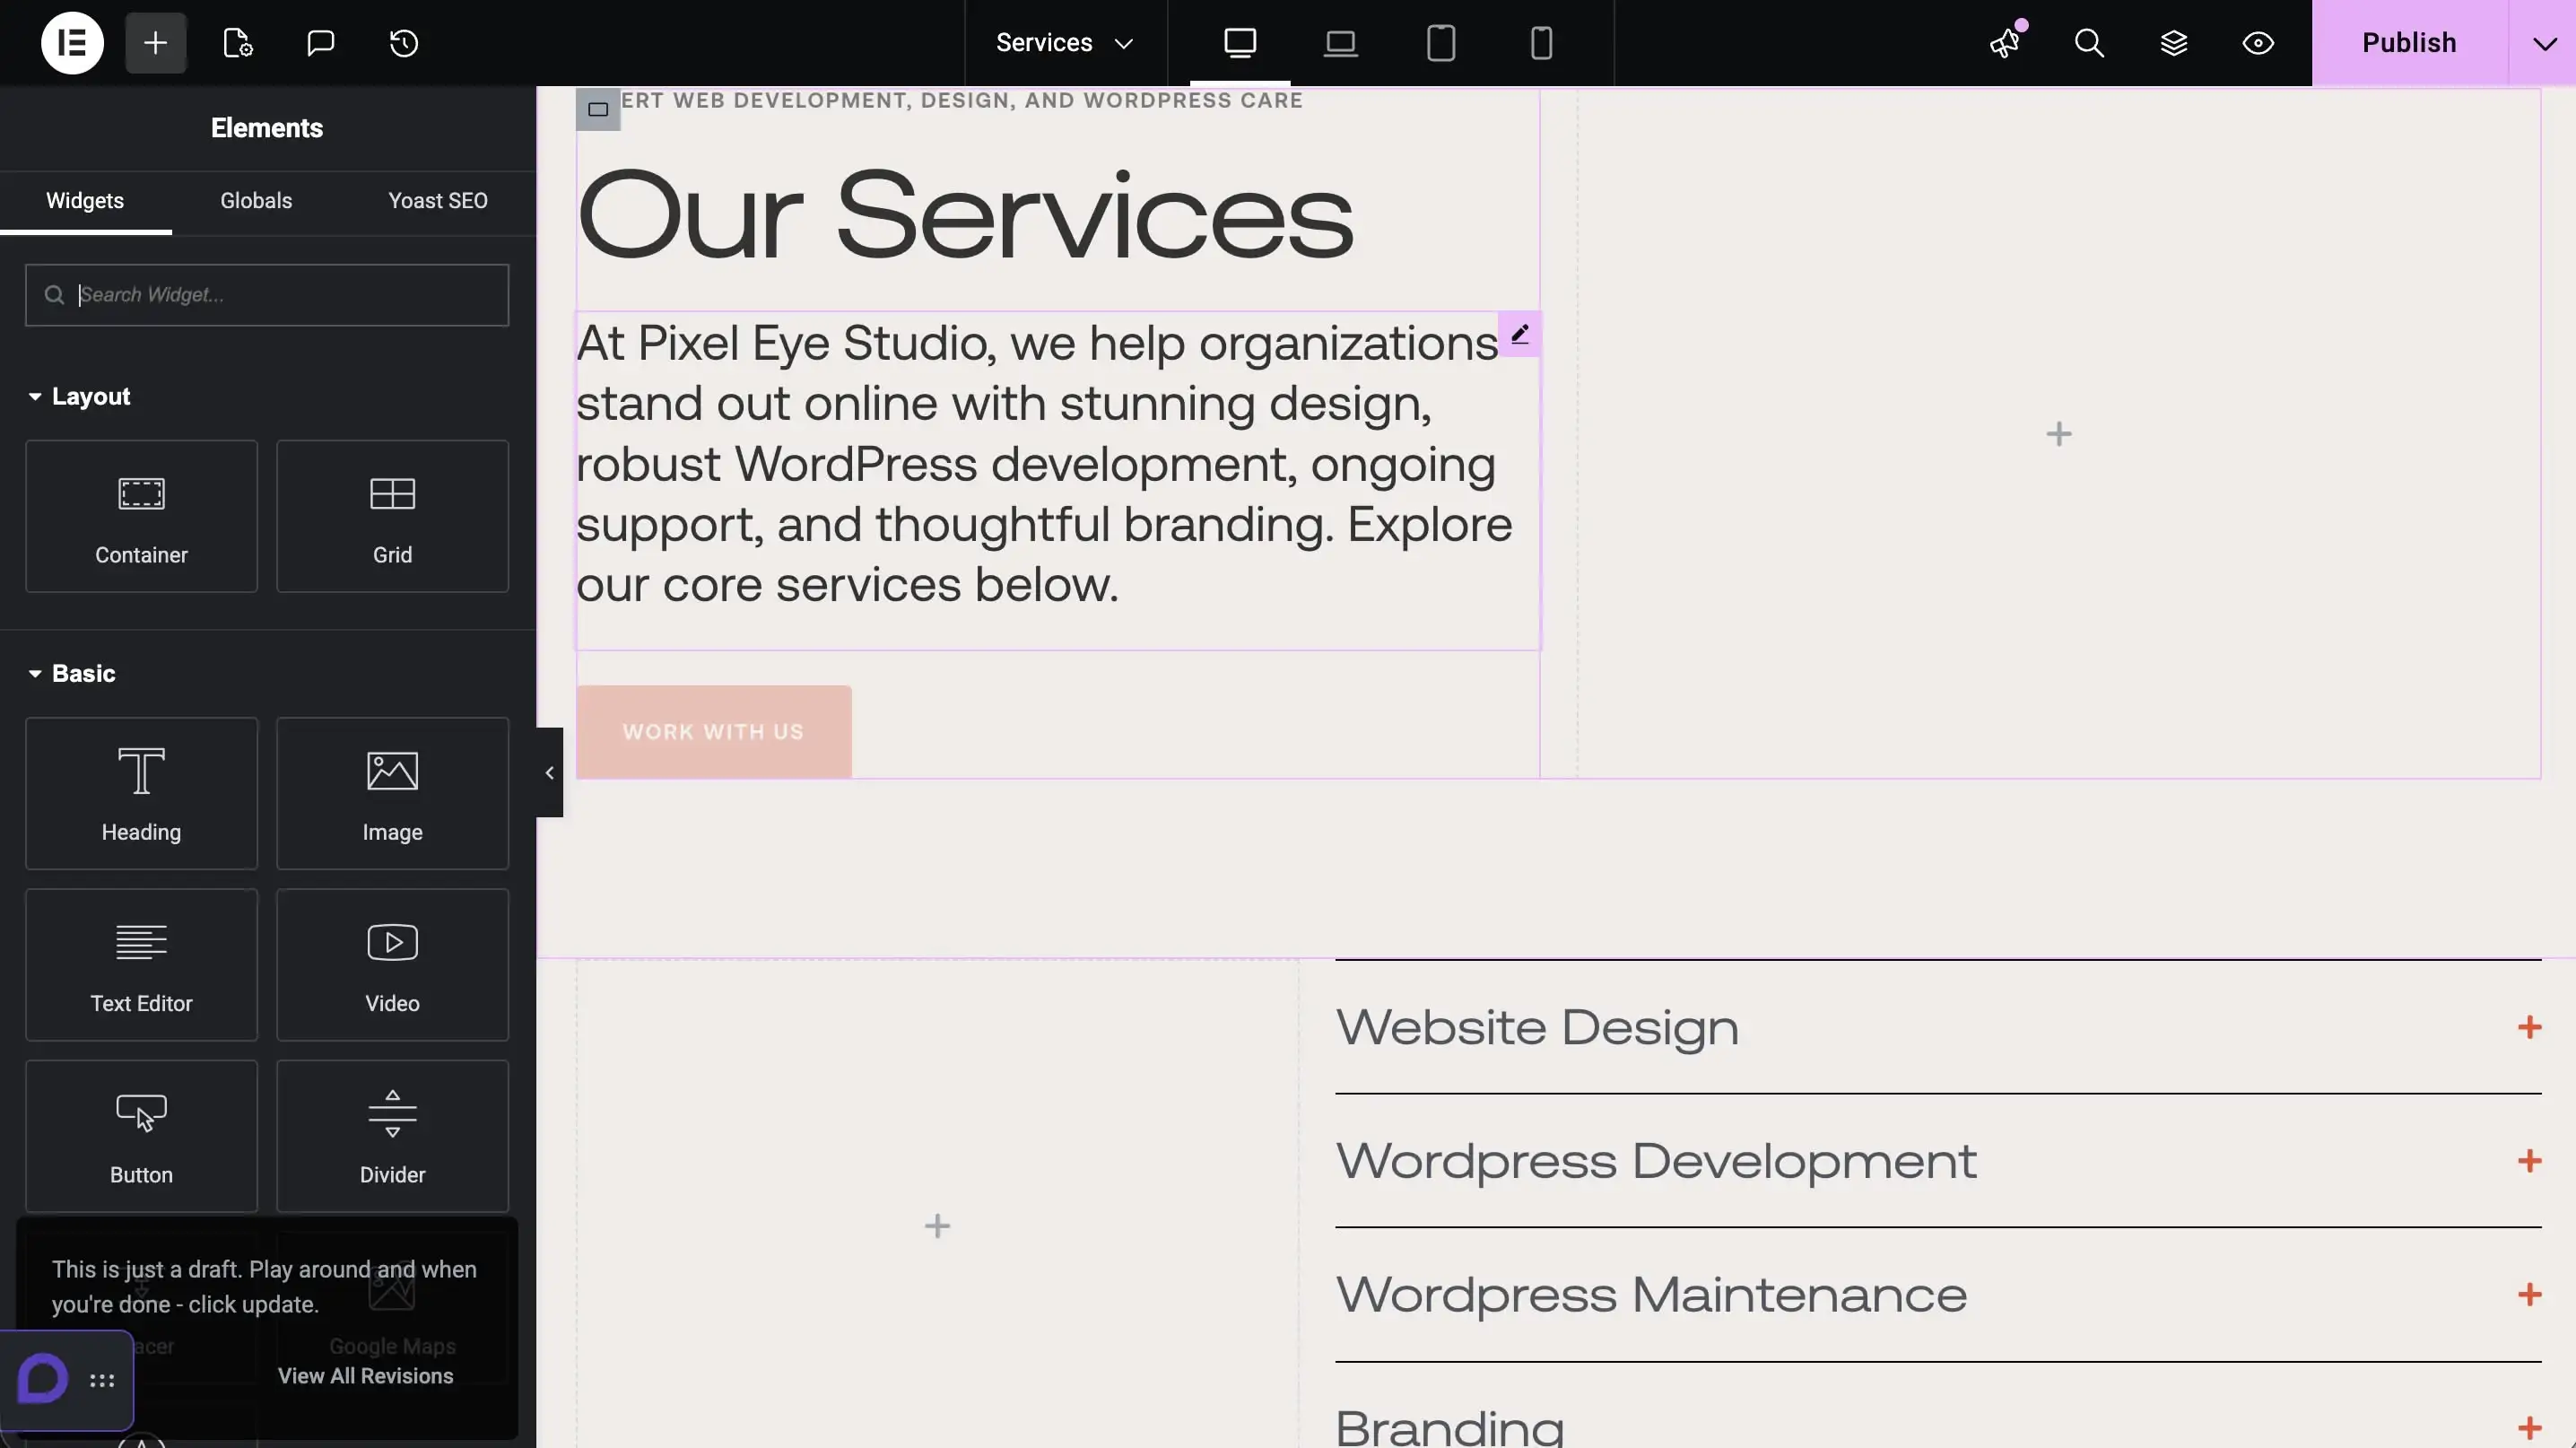Open the Structure layers icon

(x=2174, y=43)
